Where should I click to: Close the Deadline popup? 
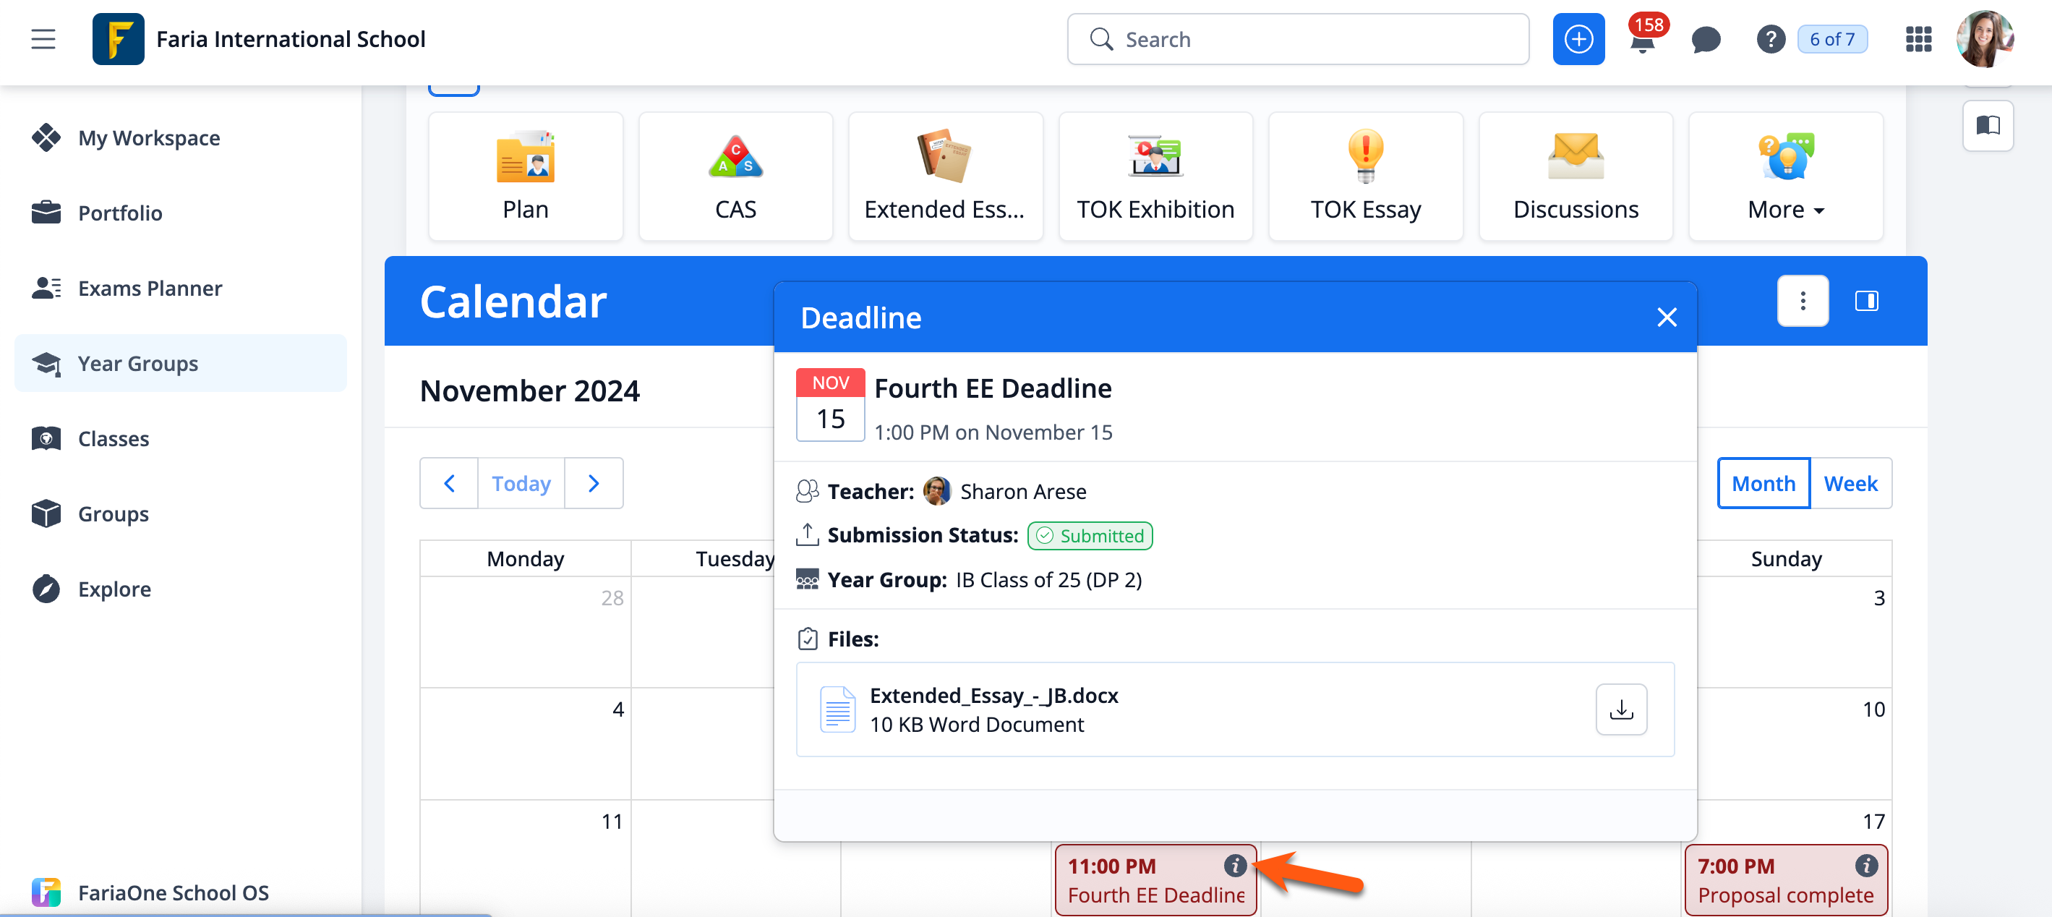(x=1666, y=317)
